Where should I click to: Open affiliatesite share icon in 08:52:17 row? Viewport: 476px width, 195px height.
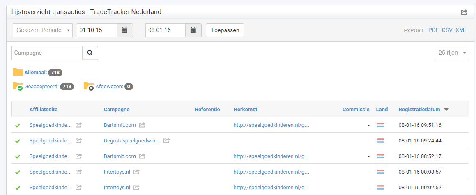(78, 156)
